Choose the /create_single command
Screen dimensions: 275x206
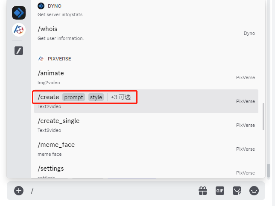coord(146,125)
